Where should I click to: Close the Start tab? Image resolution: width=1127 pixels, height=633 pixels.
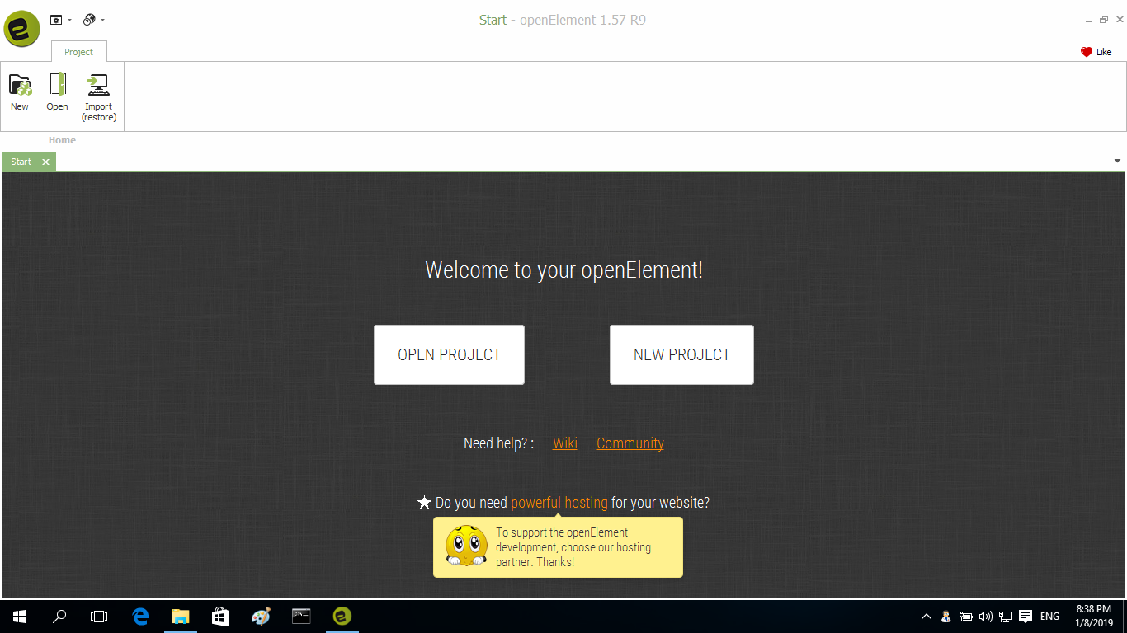pyautogui.click(x=45, y=162)
